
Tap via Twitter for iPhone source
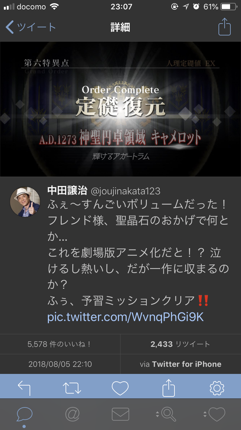click(181, 364)
